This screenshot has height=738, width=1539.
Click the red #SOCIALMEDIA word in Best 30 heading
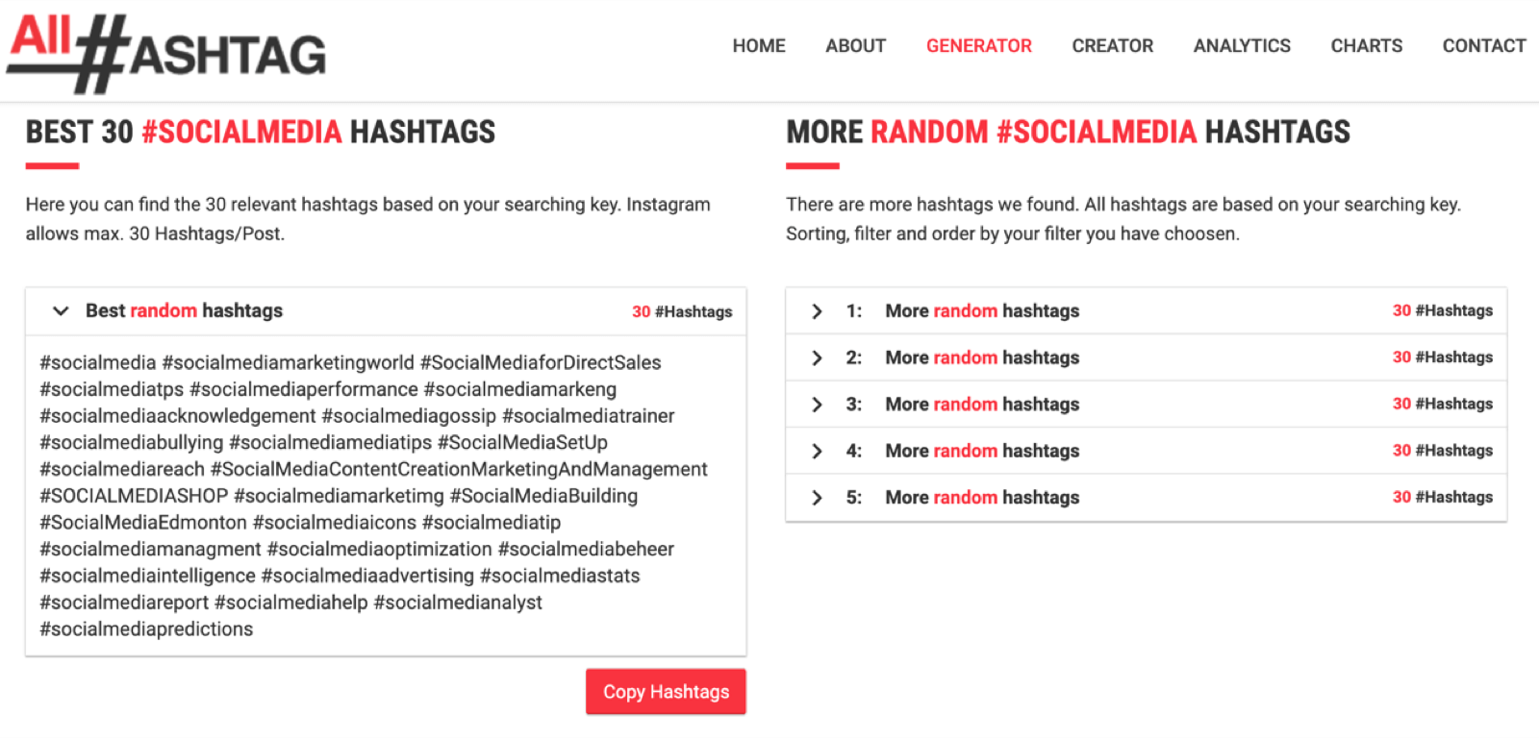[x=241, y=132]
